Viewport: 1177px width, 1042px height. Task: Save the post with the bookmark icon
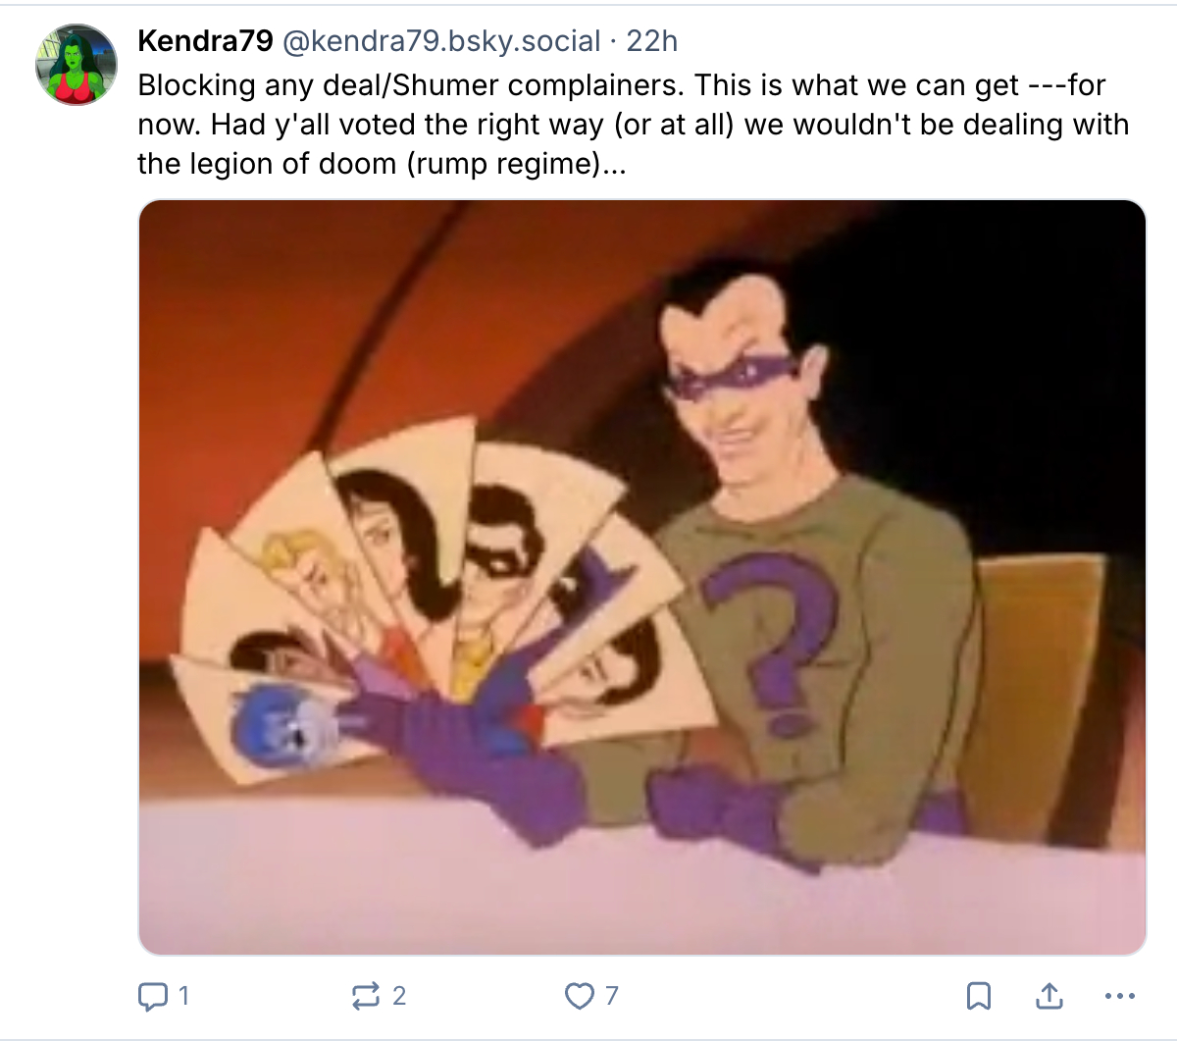click(978, 997)
